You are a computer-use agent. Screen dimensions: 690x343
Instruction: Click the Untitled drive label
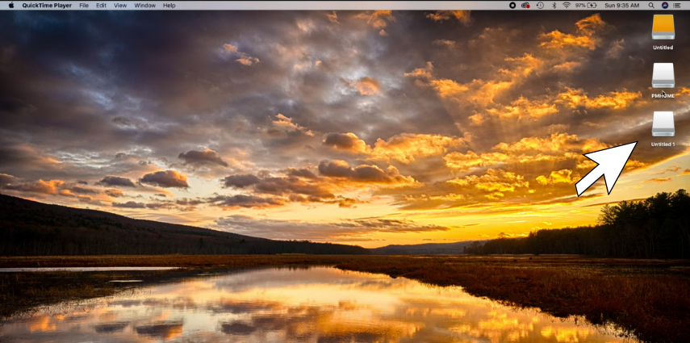pos(663,48)
